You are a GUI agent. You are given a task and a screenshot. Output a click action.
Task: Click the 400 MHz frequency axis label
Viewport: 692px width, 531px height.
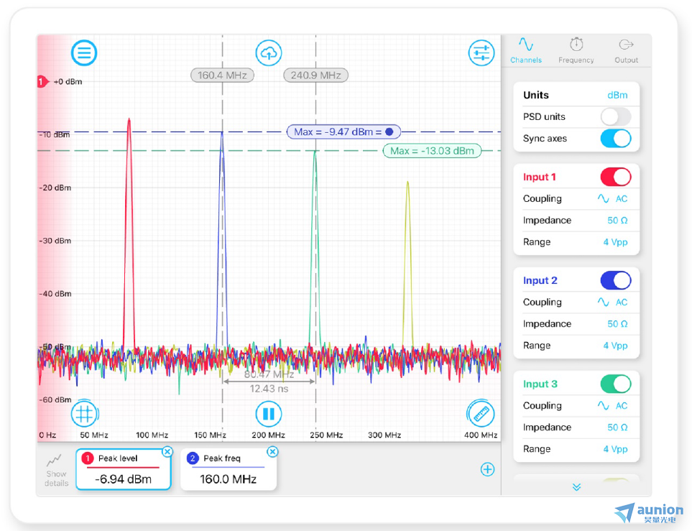(x=481, y=435)
